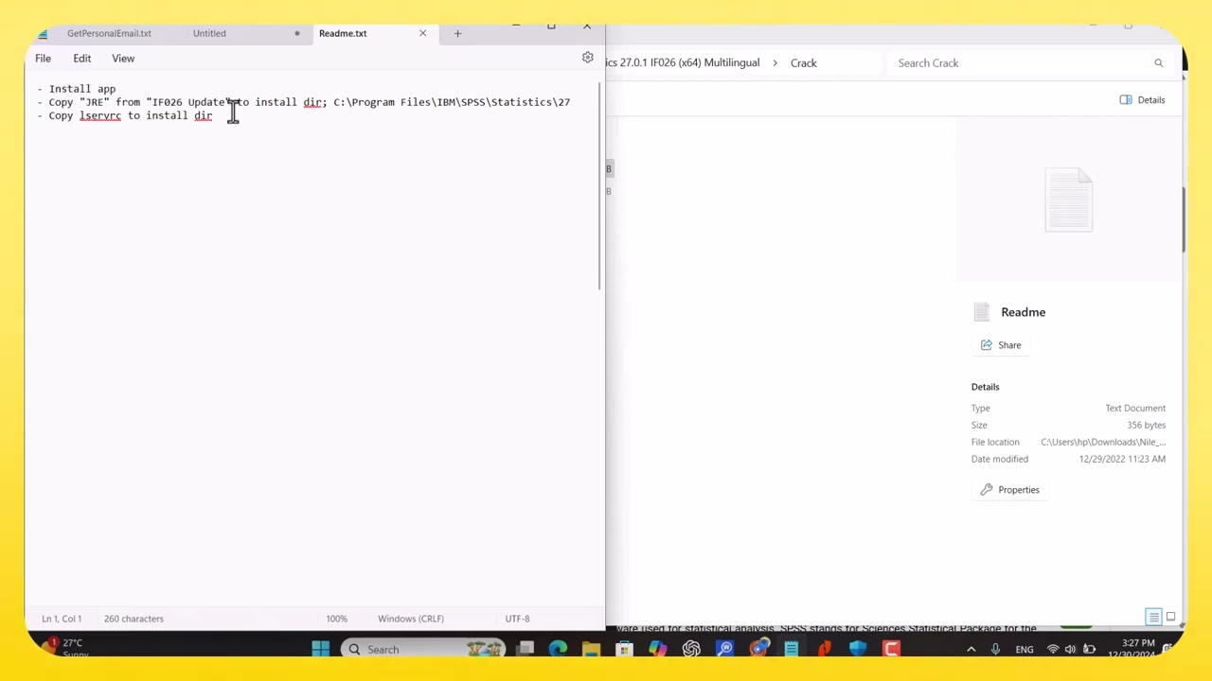The width and height of the screenshot is (1212, 681).
Task: Click the Date modified value 12/29/2022
Action: click(x=1122, y=459)
